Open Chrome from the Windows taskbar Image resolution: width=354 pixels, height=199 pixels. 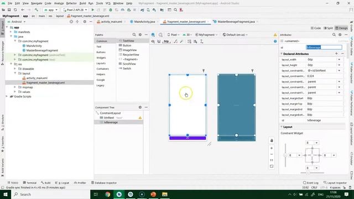[108, 194]
